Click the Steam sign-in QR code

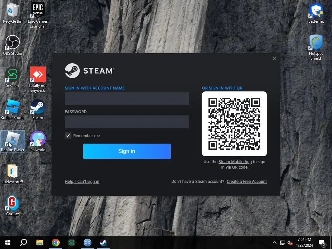(x=234, y=124)
